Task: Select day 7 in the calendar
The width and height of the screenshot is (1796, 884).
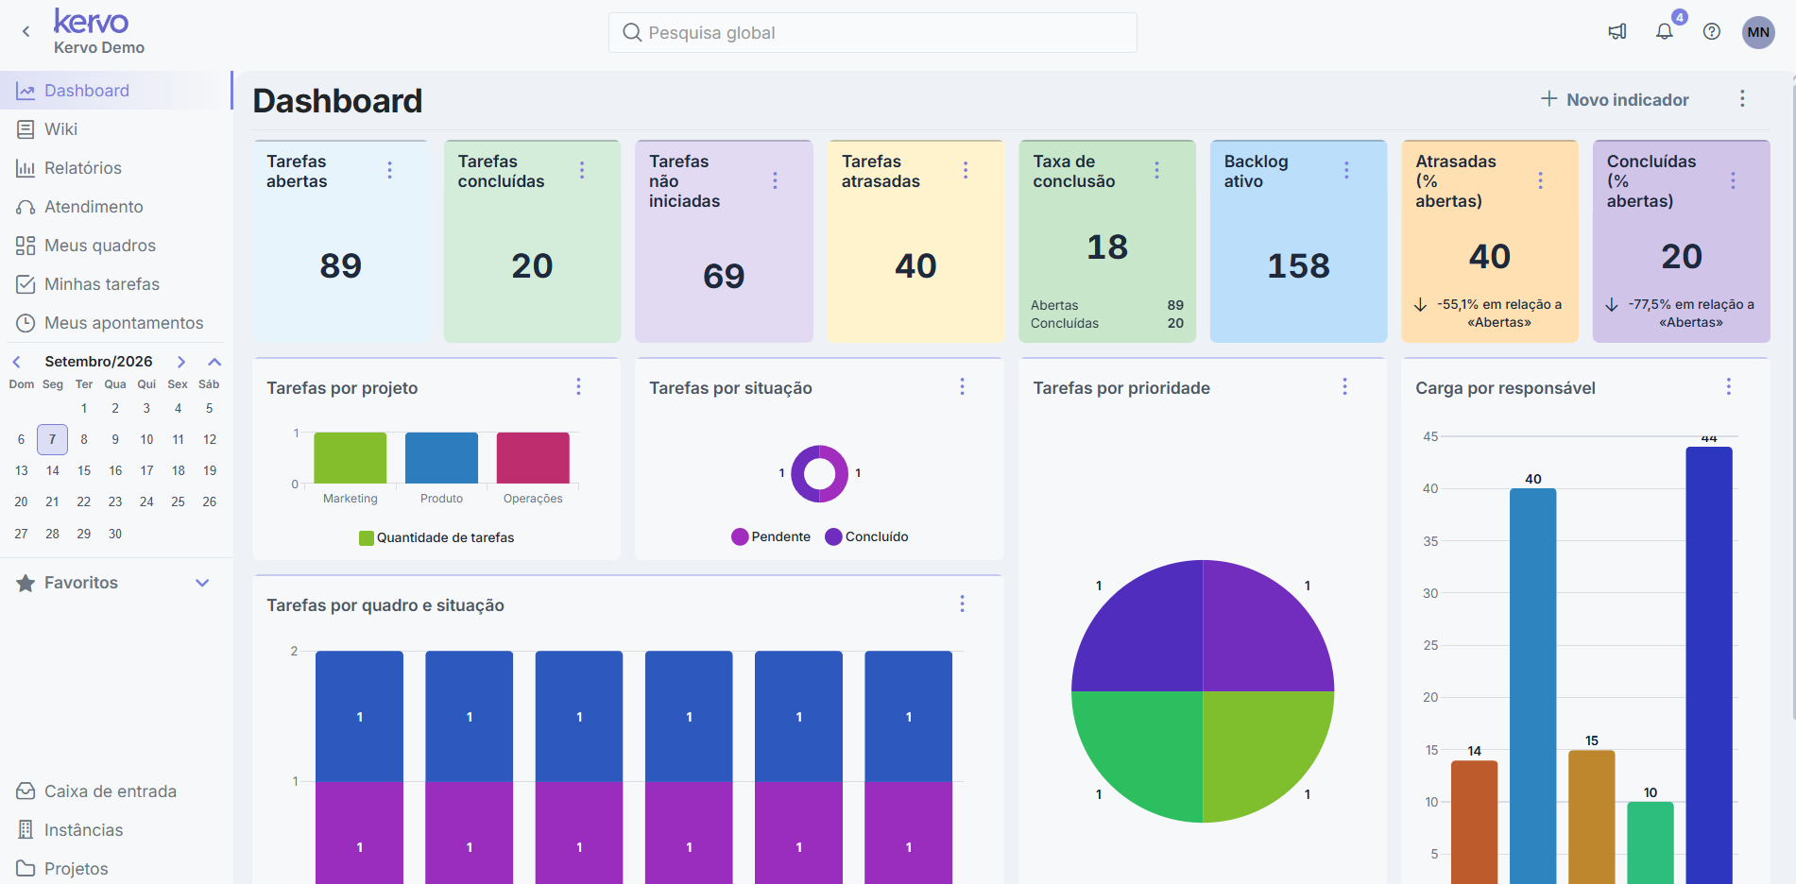Action: point(52,439)
